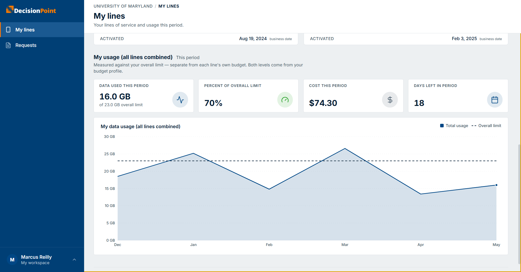Click the 70% overall limit value
521x272 pixels.
click(213, 103)
